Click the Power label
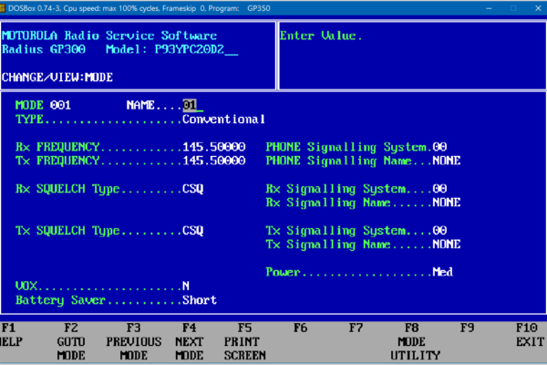 [x=283, y=272]
